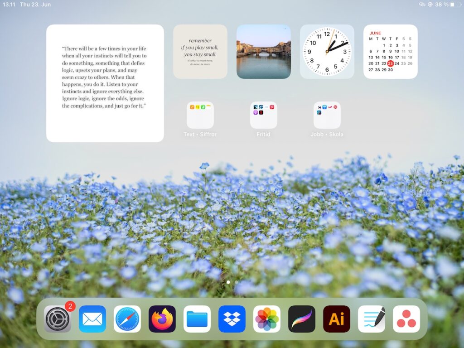Launch Asana from the dock
The image size is (464, 348).
coord(406,319)
